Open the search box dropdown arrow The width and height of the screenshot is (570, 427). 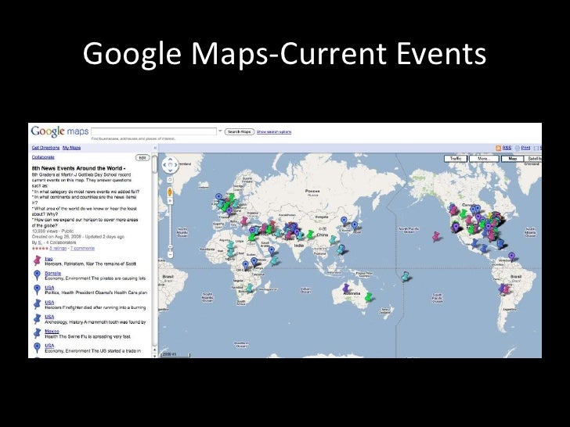click(220, 131)
